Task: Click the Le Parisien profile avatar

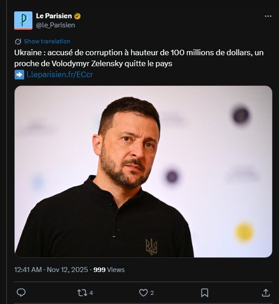Action: pos(23,21)
